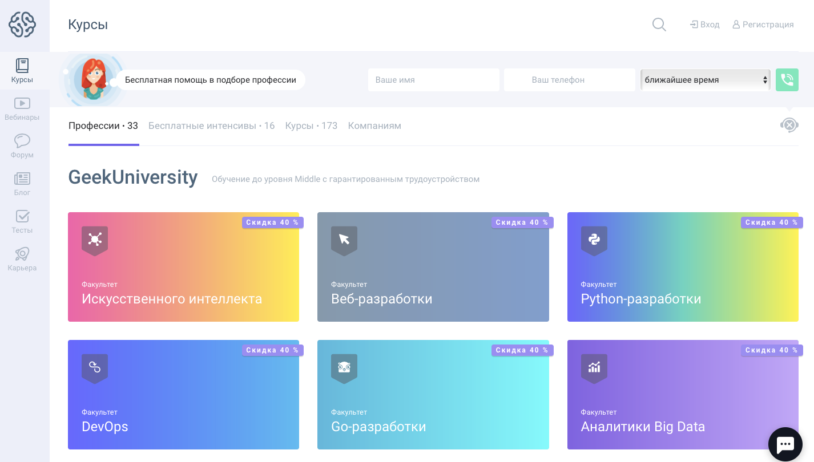Click Python logo icon badge
Image resolution: width=814 pixels, height=462 pixels.
594,240
